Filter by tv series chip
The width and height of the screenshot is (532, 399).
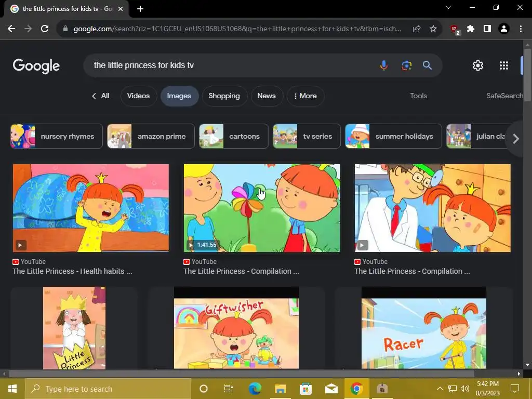[307, 137]
